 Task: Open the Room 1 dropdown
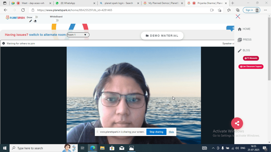(78, 35)
